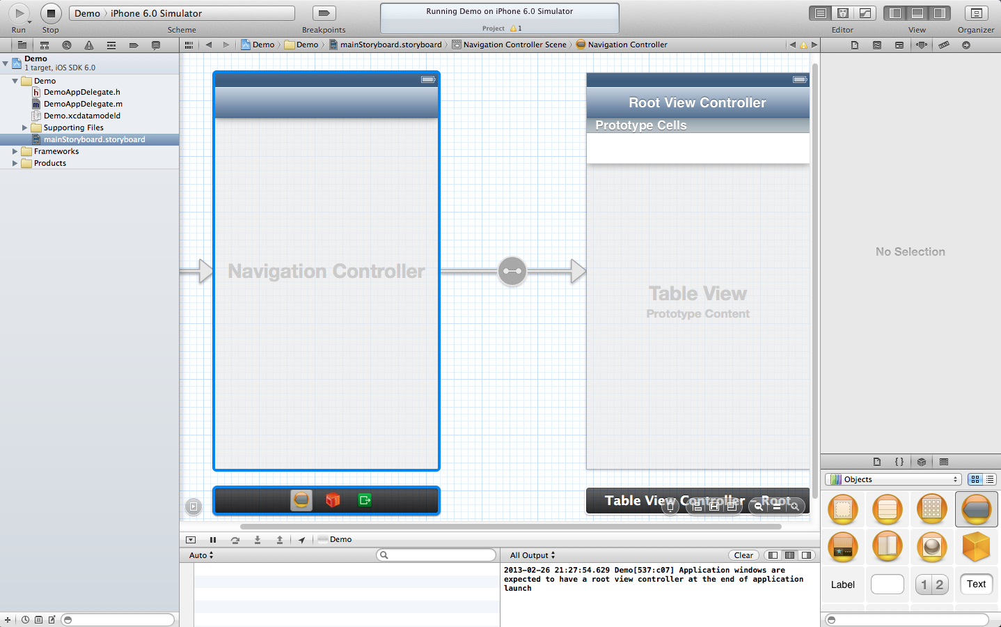
Task: Open the Issue navigator tab
Action: [x=89, y=45]
